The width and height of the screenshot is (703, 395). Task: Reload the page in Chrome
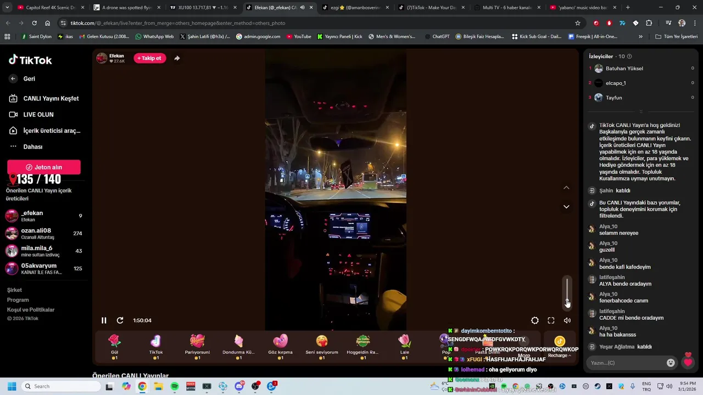[x=34, y=23]
